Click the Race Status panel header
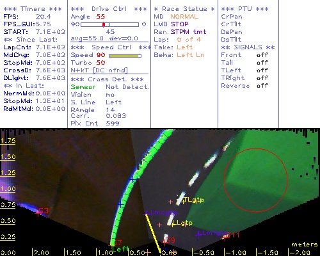Viewport: 320px width, 256px height. [x=184, y=9]
